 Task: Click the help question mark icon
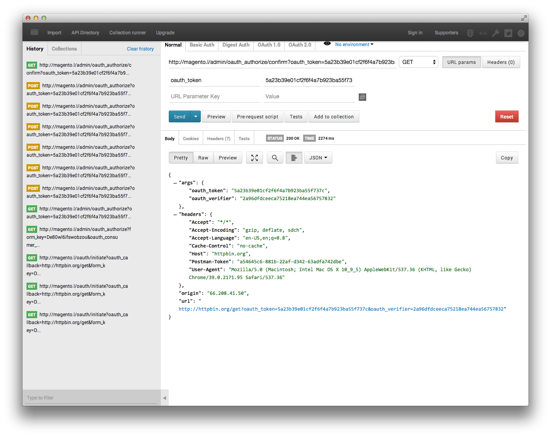tap(521, 33)
